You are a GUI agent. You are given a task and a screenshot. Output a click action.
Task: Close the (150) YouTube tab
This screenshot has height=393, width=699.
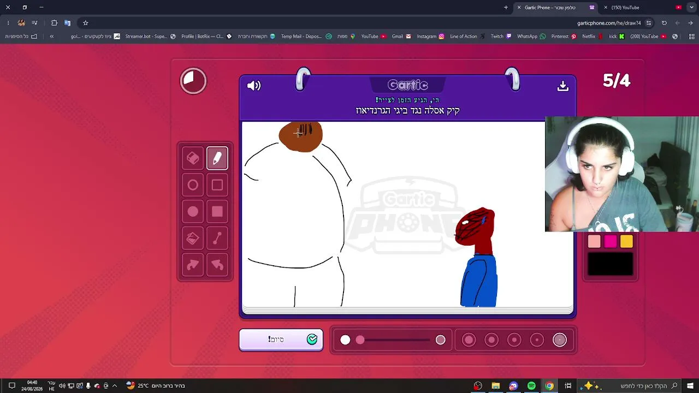(x=606, y=8)
